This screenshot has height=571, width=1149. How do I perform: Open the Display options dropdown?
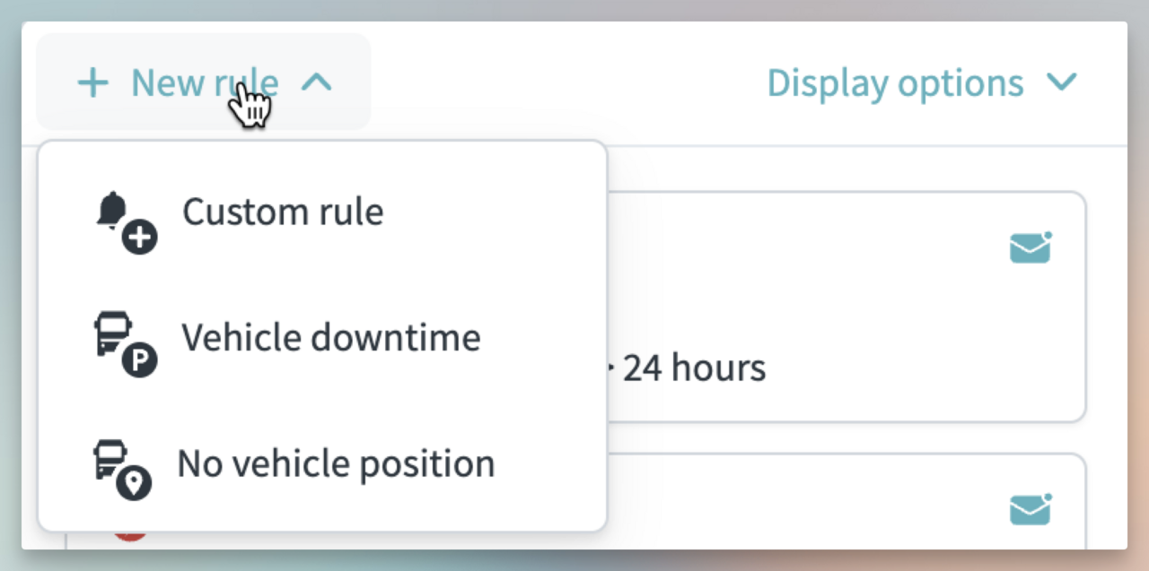point(895,83)
